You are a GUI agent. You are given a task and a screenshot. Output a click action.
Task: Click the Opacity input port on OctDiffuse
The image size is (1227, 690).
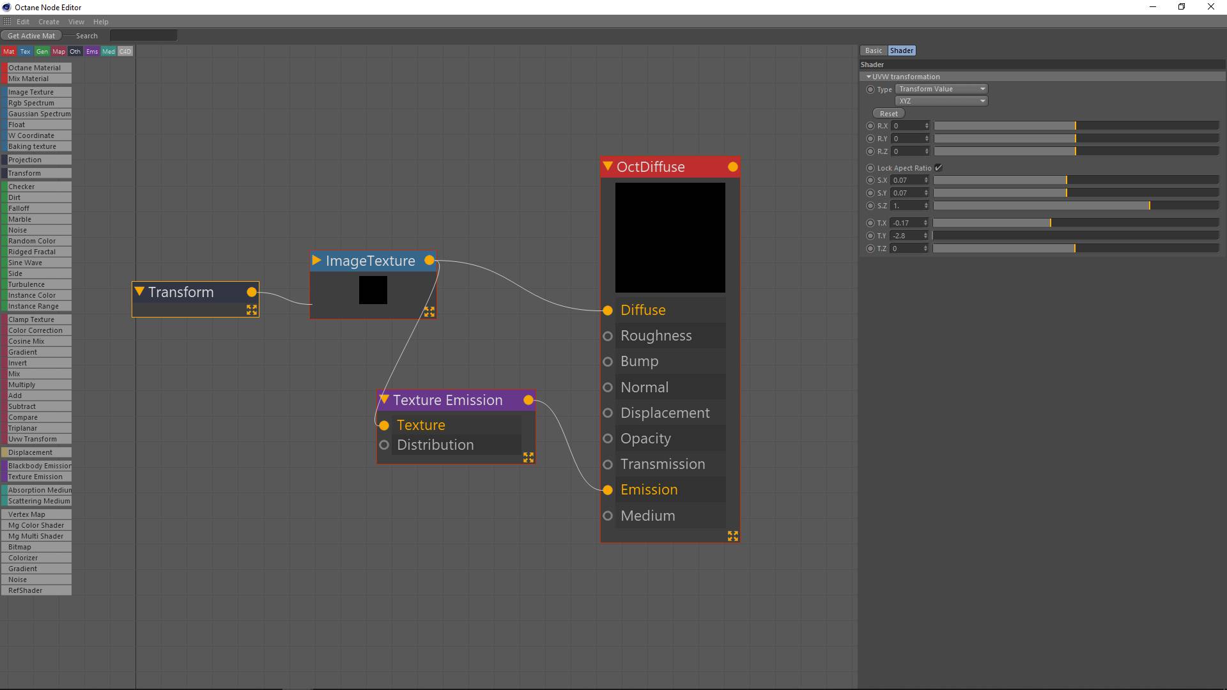(608, 438)
